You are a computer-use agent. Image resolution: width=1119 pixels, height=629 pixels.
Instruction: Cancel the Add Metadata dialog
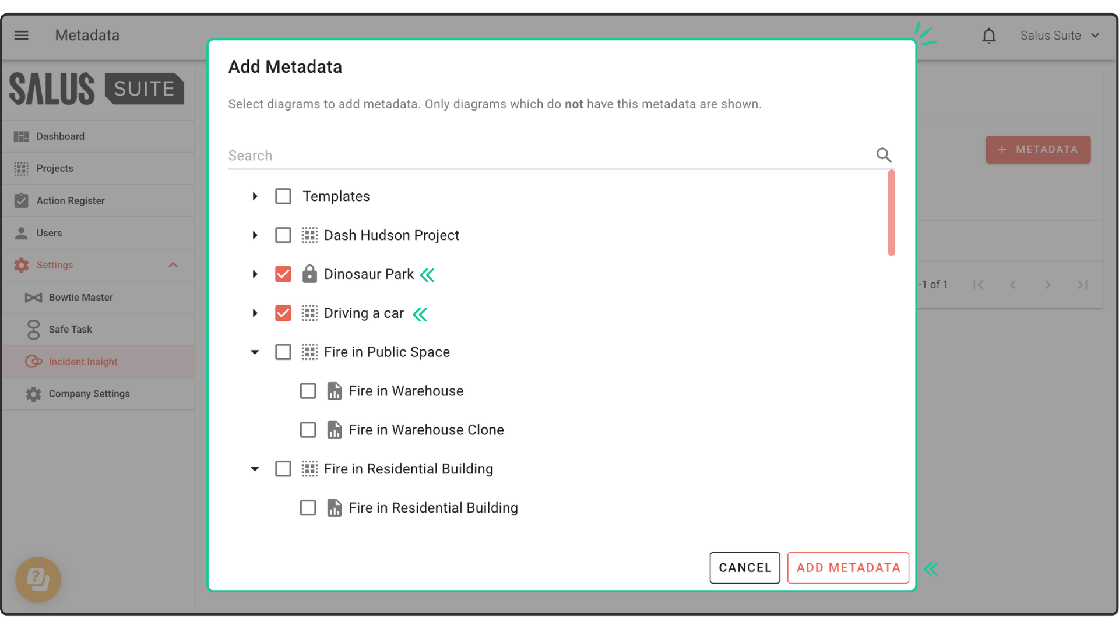(744, 568)
